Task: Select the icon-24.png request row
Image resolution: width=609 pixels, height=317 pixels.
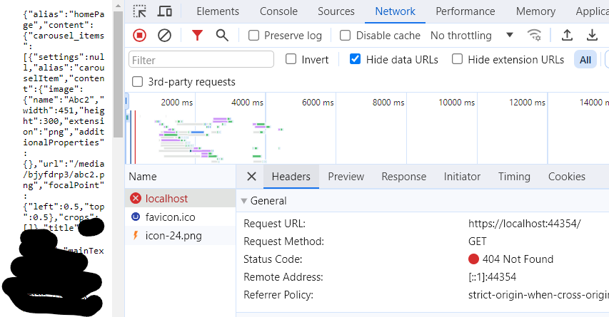Action: pyautogui.click(x=181, y=236)
